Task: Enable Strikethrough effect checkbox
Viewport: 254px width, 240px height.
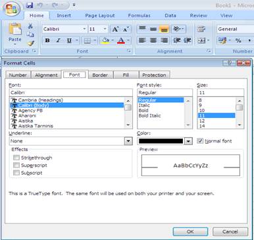Action: coord(16,158)
